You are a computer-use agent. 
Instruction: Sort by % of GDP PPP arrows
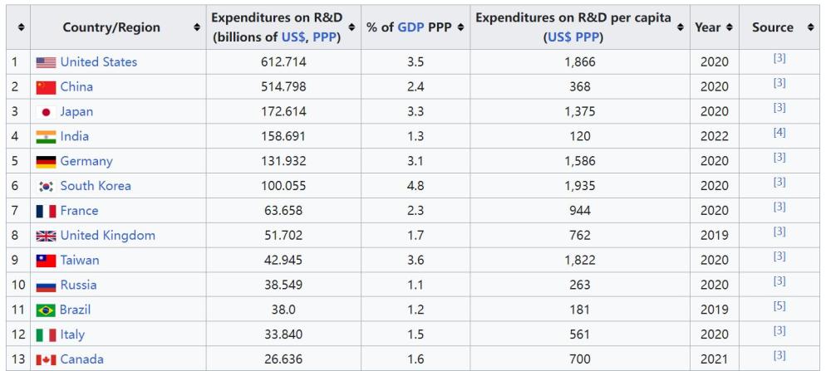click(460, 27)
